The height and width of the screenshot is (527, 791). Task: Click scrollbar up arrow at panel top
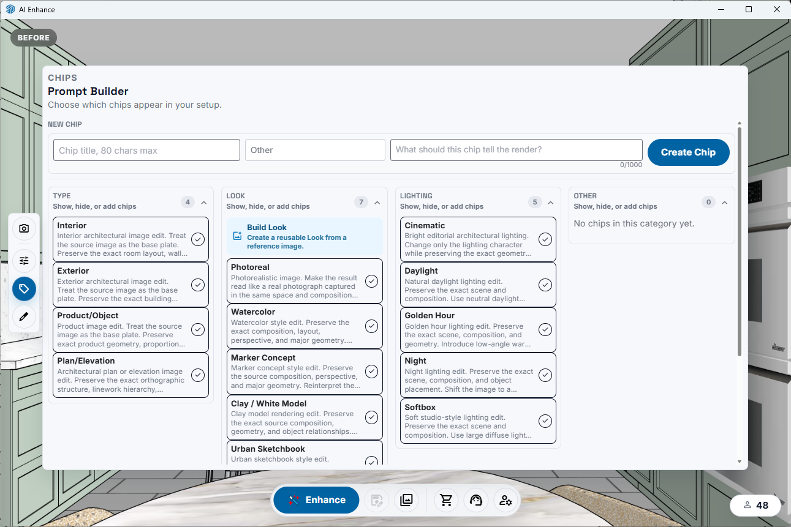[740, 123]
